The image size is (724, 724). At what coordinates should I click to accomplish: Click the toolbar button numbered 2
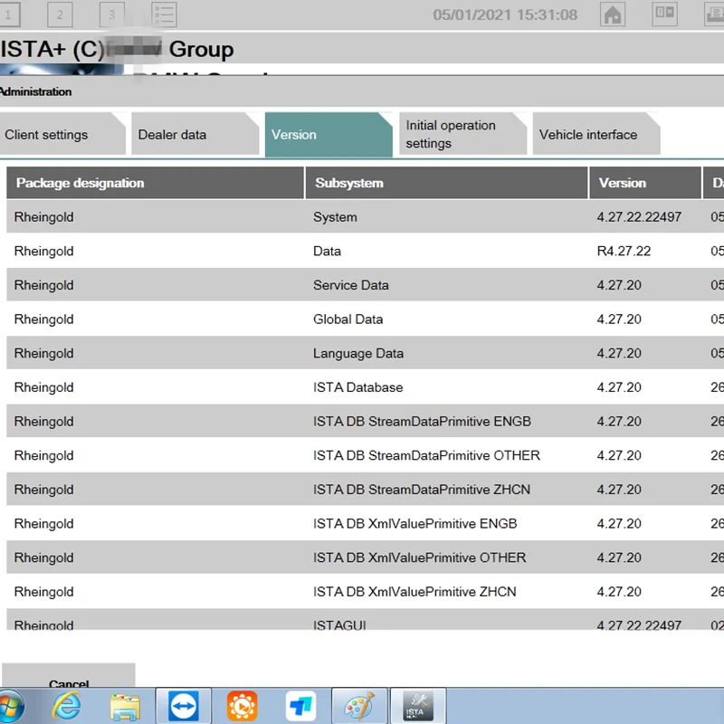point(60,14)
